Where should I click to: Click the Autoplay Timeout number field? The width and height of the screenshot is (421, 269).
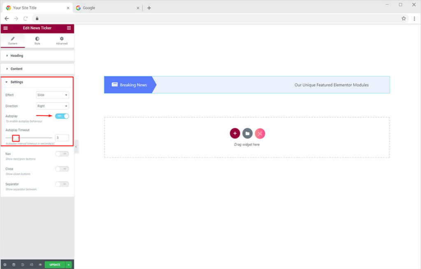(62, 138)
